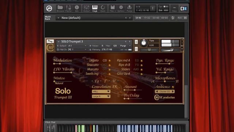Click the Tune knob

[144, 43]
